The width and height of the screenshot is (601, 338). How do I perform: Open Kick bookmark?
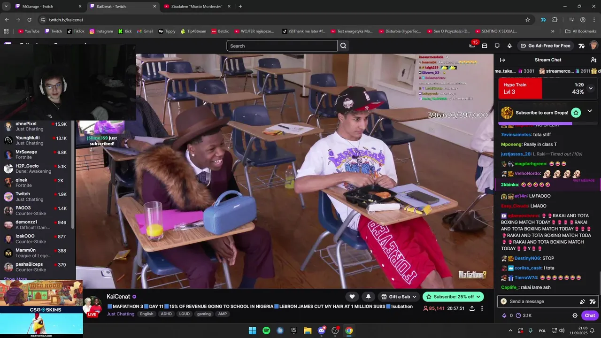tap(125, 31)
